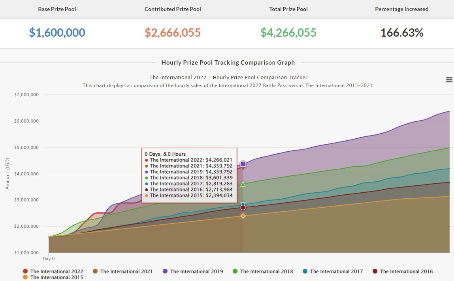454x281 pixels.
Task: Click the tooltip line International 2022: $4,266,021
Action: (x=189, y=160)
